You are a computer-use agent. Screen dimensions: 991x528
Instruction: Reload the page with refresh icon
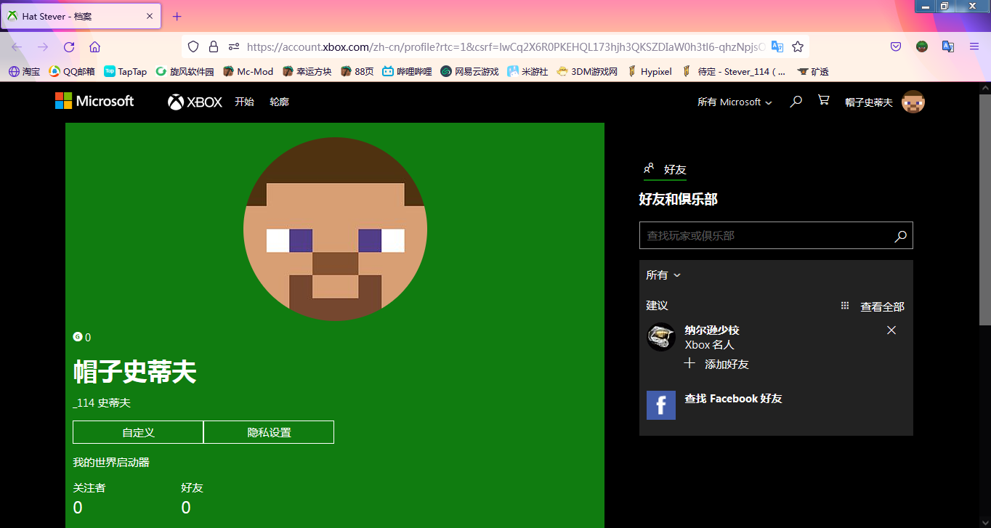pos(69,47)
